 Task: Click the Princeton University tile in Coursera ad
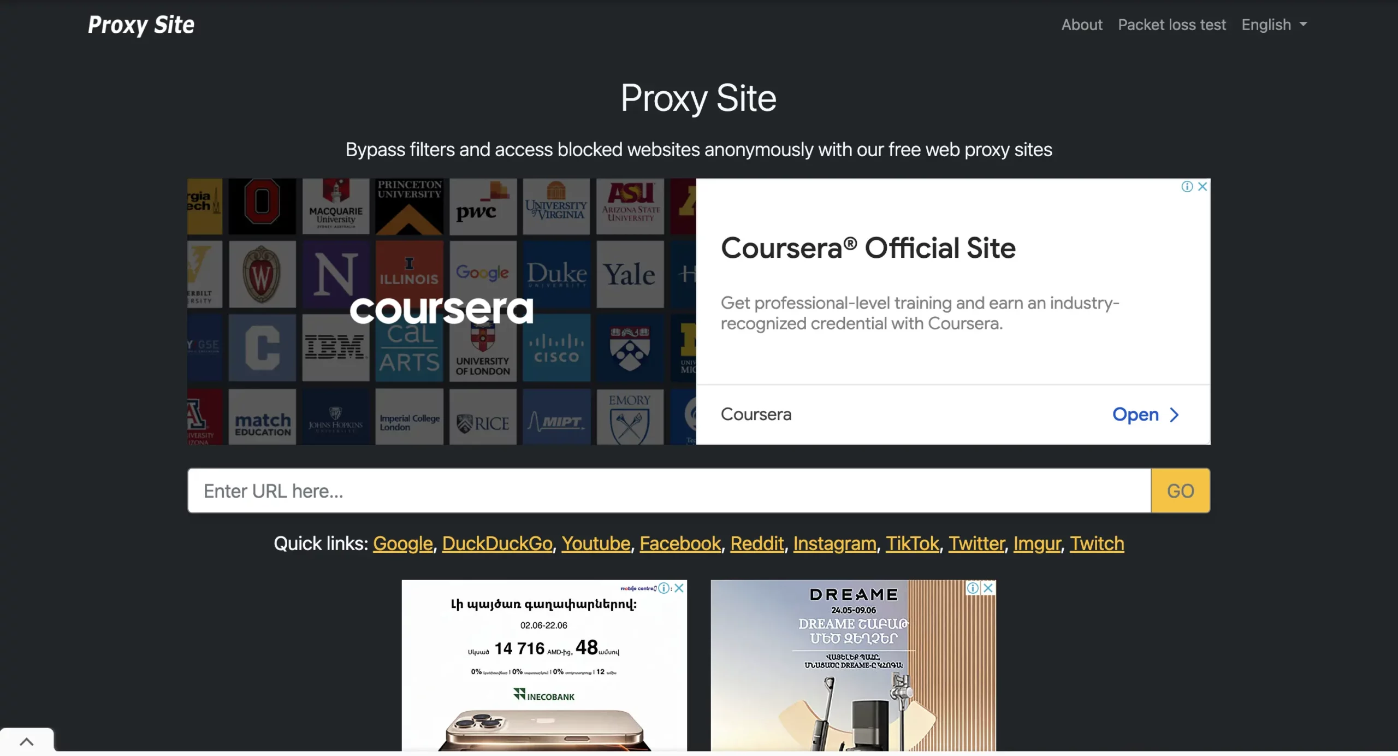coord(409,206)
